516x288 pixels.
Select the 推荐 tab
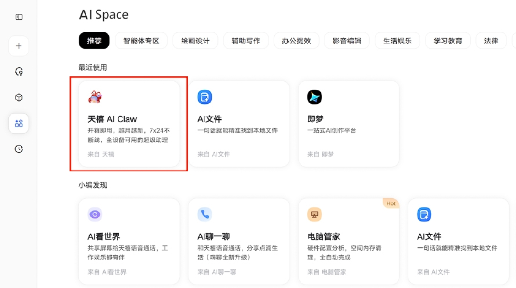94,41
